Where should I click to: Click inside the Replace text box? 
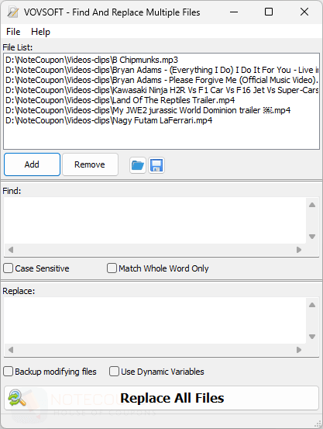(x=155, y=320)
